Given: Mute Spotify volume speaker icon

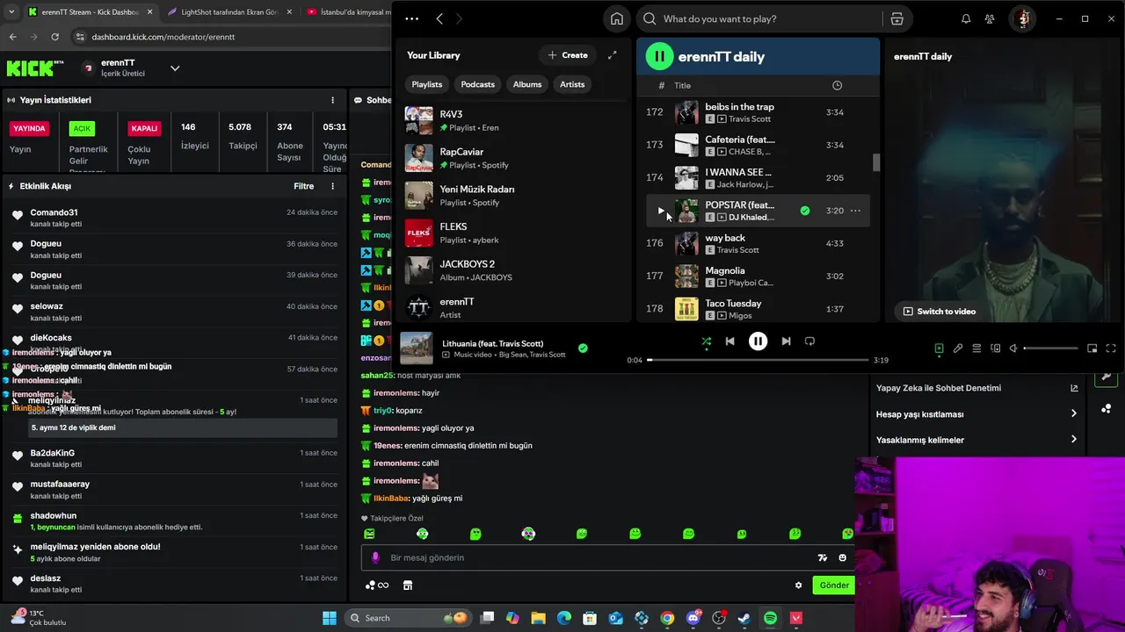Looking at the screenshot, I should pyautogui.click(x=1013, y=348).
